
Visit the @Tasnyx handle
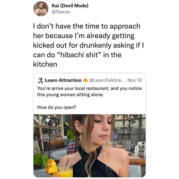point(61,12)
